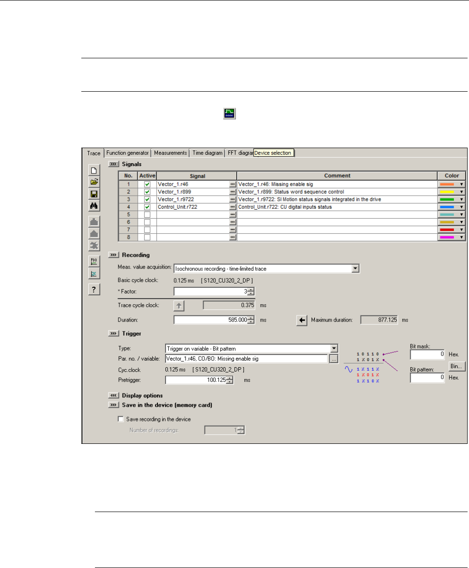Check the Active box for signal row 7

coord(147,230)
